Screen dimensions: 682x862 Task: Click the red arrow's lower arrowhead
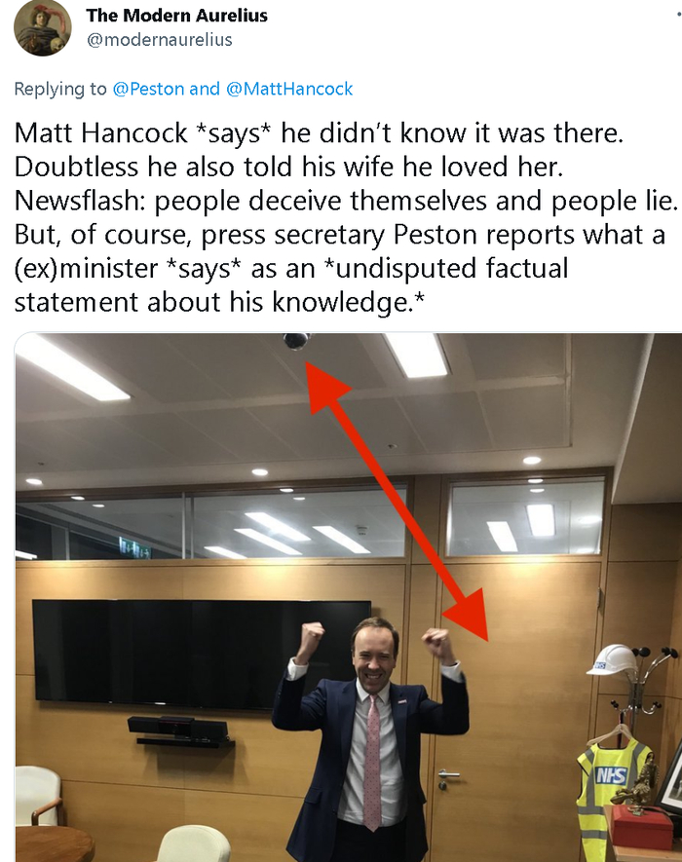[468, 615]
